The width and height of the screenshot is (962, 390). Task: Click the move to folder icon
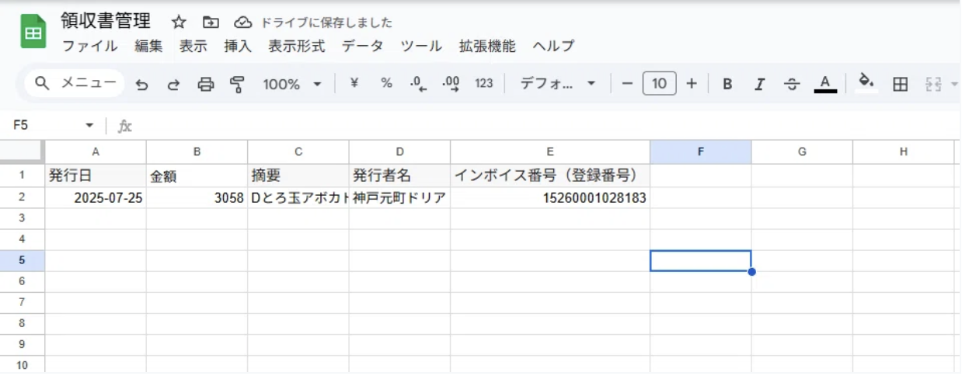(211, 23)
